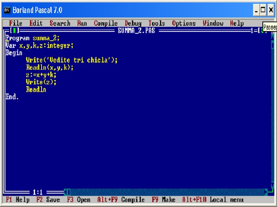Expand the Window menu
This screenshot has width=277, height=207.
point(213,23)
